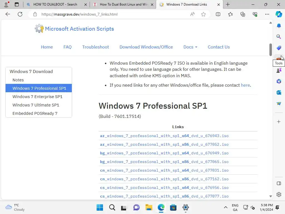The height and width of the screenshot is (214, 285).
Task: Customize sidebar with the plus icon
Action: 279,121
